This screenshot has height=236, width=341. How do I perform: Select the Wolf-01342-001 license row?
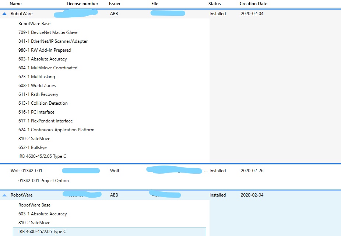29,171
